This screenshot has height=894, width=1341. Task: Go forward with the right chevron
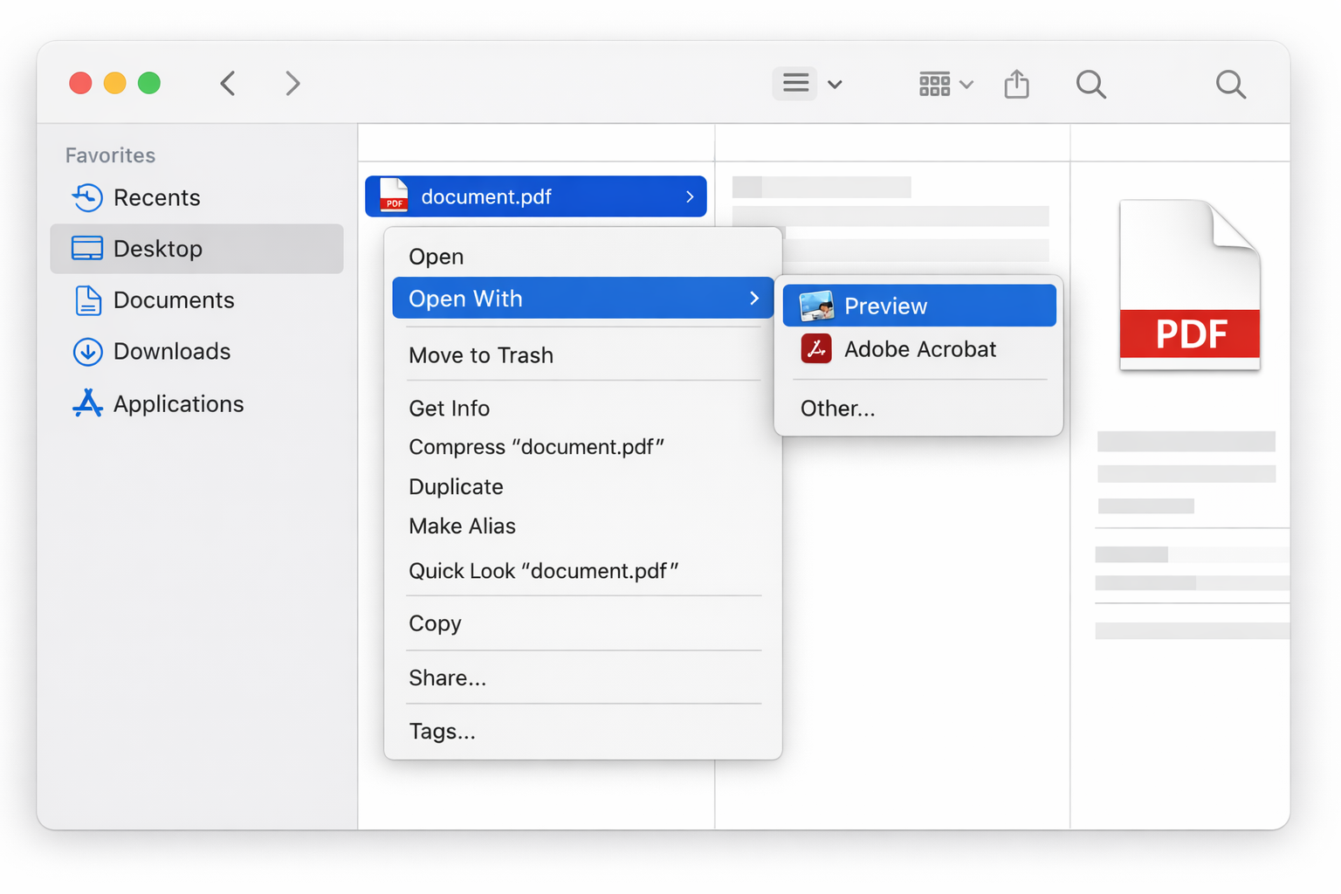pos(292,84)
